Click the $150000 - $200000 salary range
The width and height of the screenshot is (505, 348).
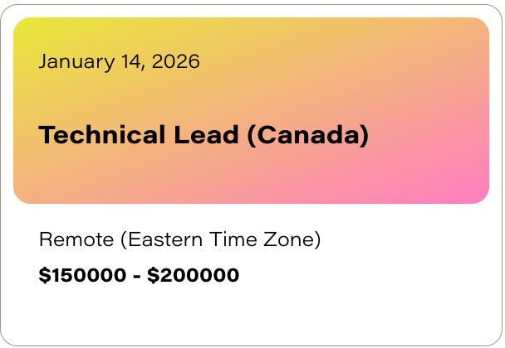click(x=139, y=275)
